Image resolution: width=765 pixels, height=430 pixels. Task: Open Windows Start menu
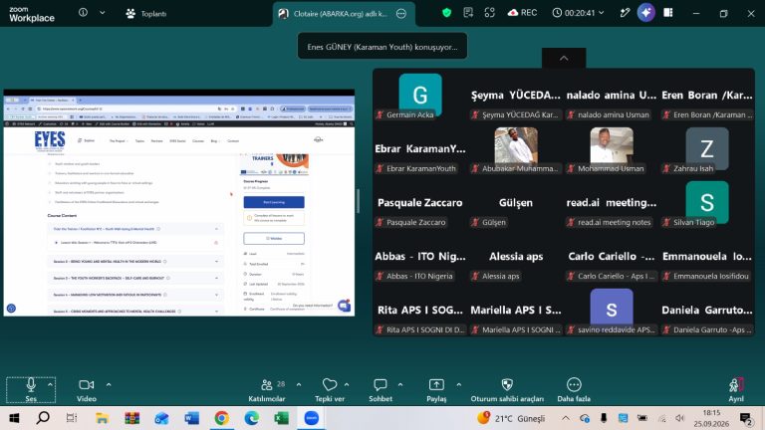tap(14, 418)
